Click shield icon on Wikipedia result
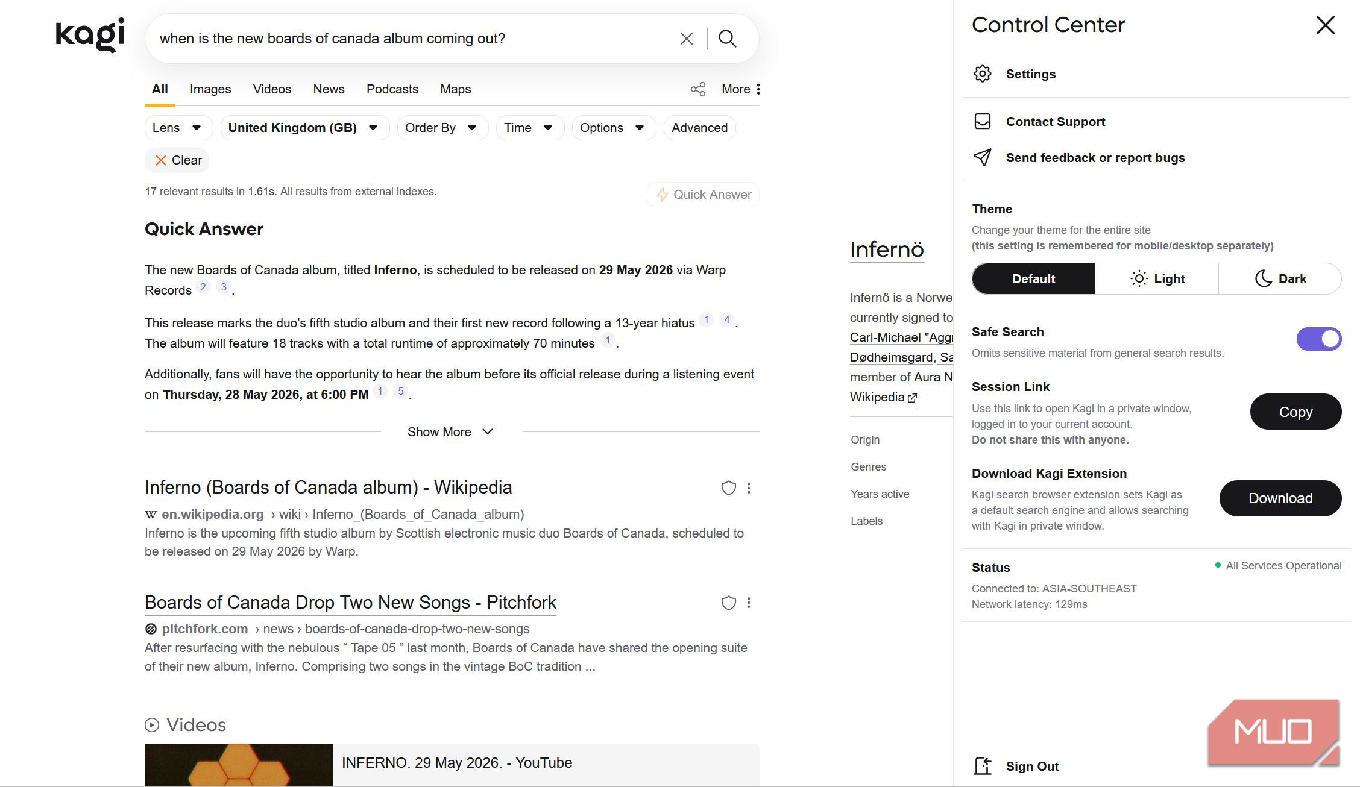The height and width of the screenshot is (787, 1360). click(x=729, y=488)
